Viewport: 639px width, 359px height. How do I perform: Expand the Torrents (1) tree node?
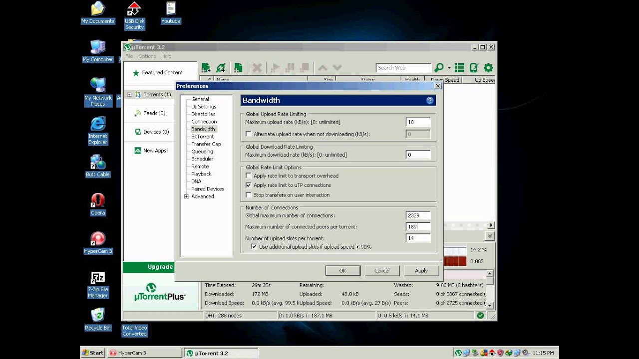click(x=129, y=94)
